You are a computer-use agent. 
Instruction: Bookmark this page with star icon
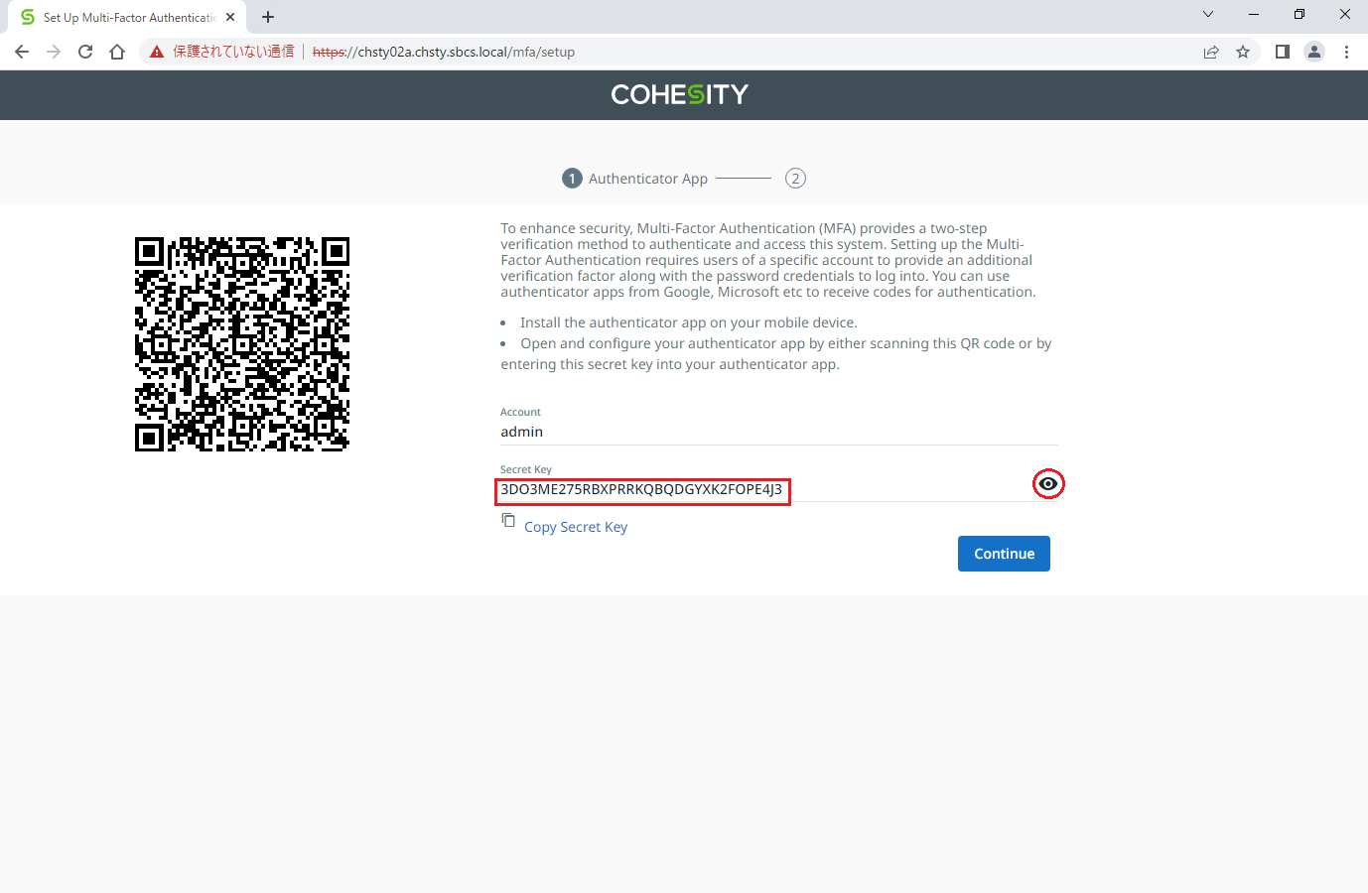tap(1243, 52)
